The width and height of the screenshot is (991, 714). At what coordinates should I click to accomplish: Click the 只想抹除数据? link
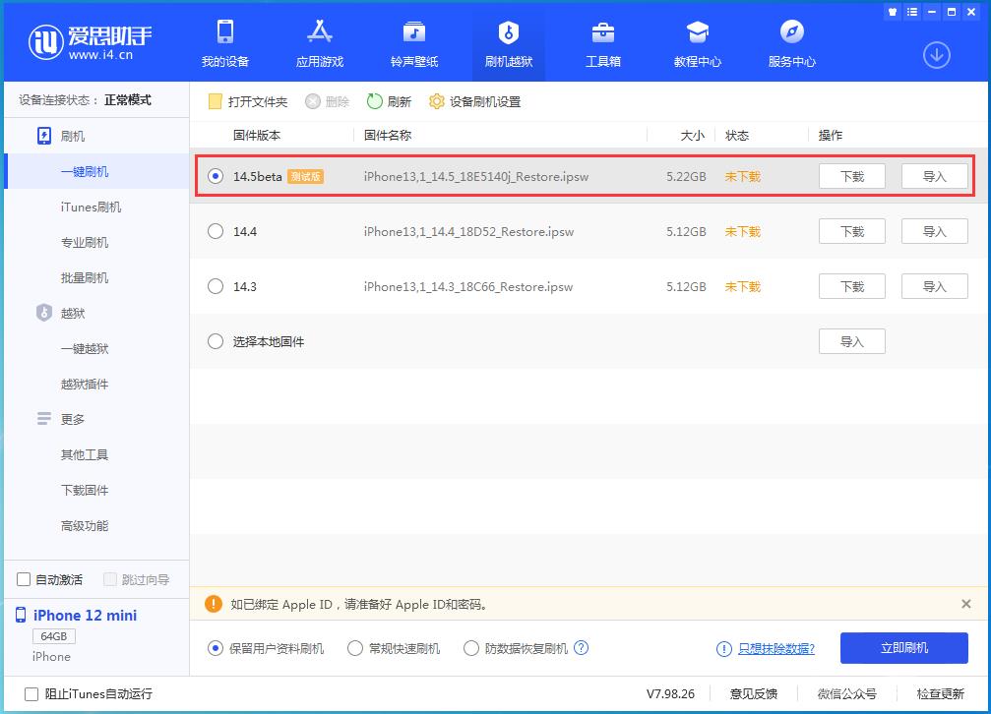(774, 648)
